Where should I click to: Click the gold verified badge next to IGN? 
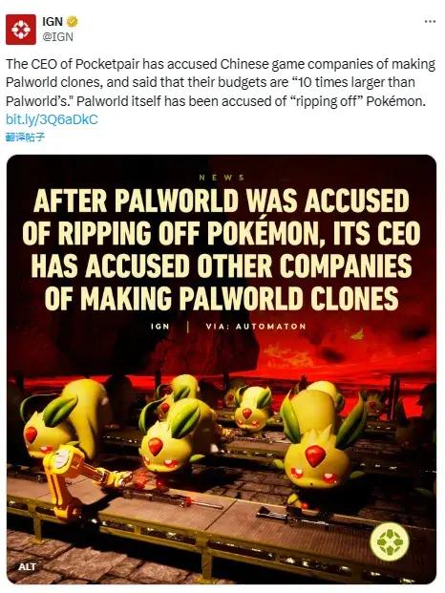(x=73, y=22)
